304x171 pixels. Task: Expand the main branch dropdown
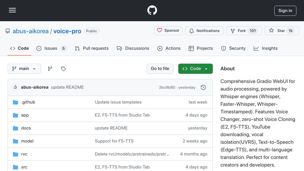click(24, 69)
